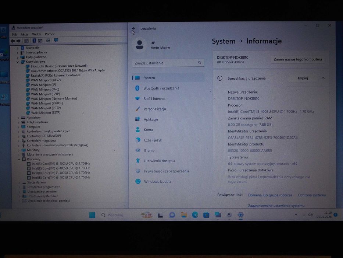Select Kontrolery dźwięku, wideo i gier

tap(48, 132)
